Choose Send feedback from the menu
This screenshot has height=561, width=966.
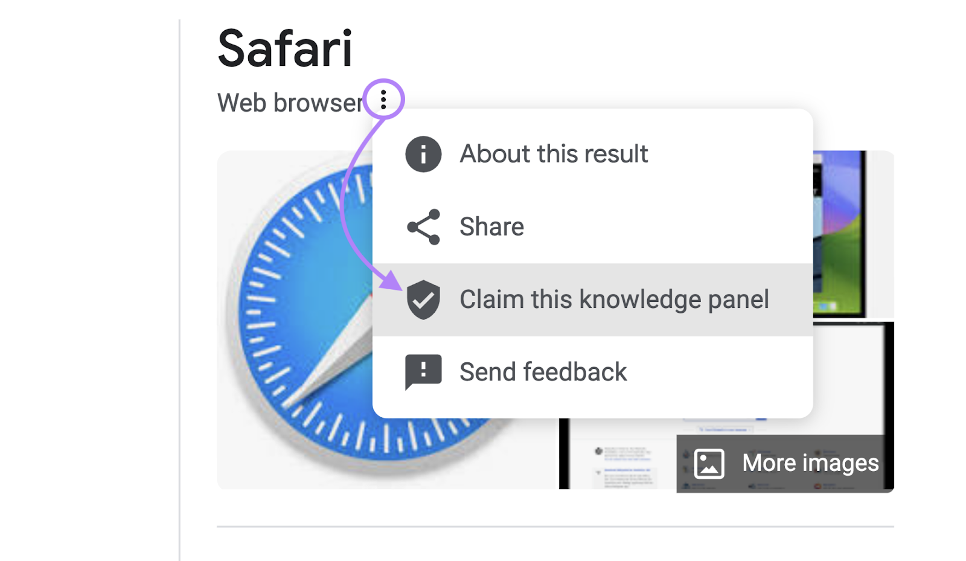click(x=543, y=372)
